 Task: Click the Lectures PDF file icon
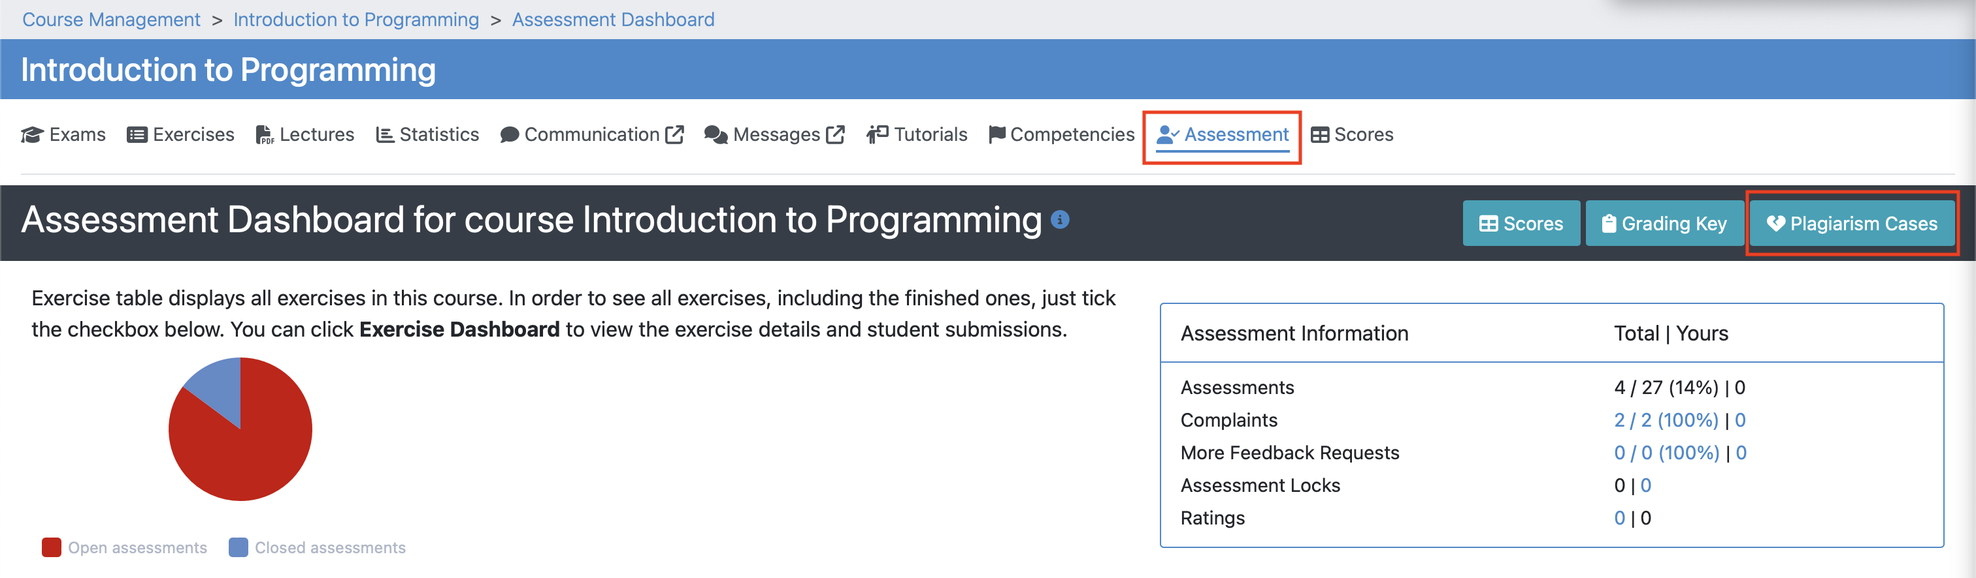(x=265, y=135)
